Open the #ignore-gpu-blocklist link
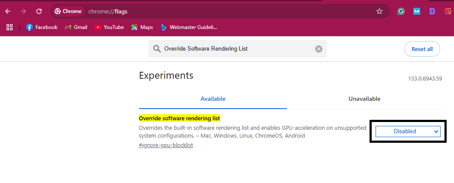454x183 pixels. [x=166, y=145]
